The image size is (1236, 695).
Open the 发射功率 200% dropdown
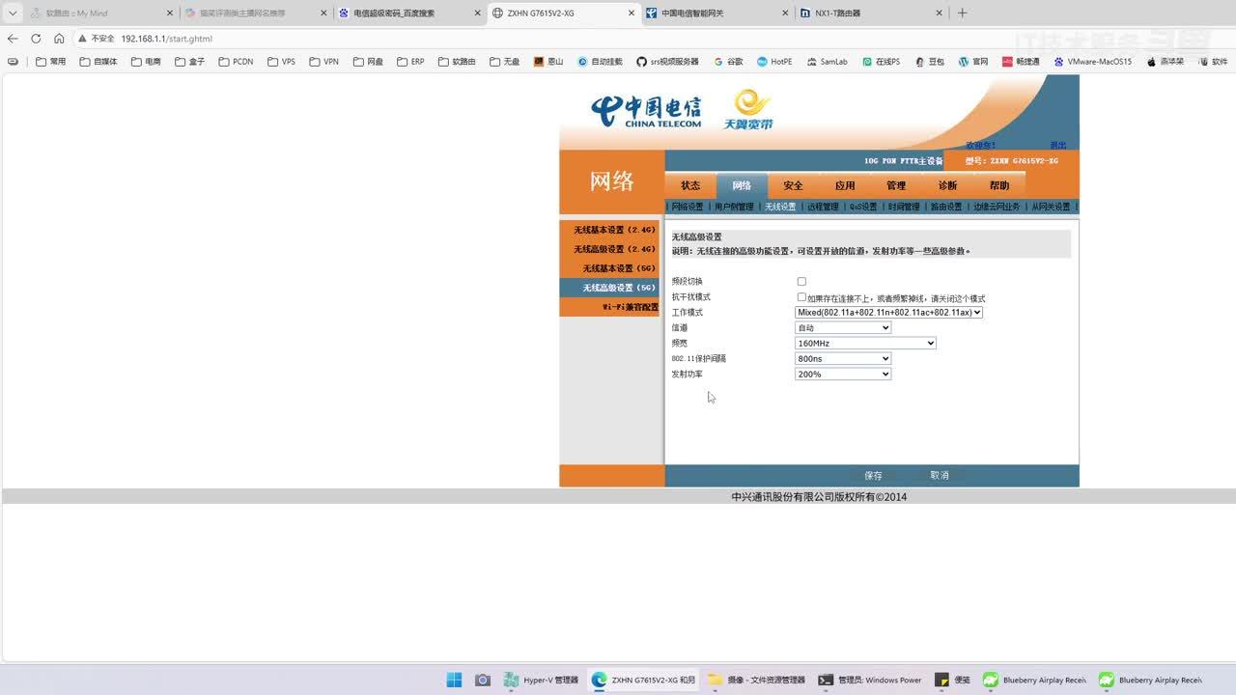(842, 375)
